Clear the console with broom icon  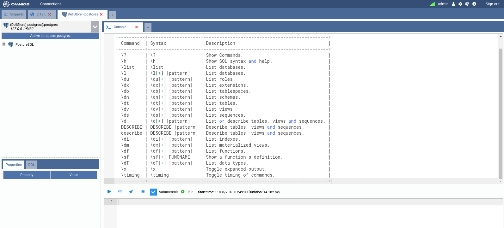(x=131, y=192)
